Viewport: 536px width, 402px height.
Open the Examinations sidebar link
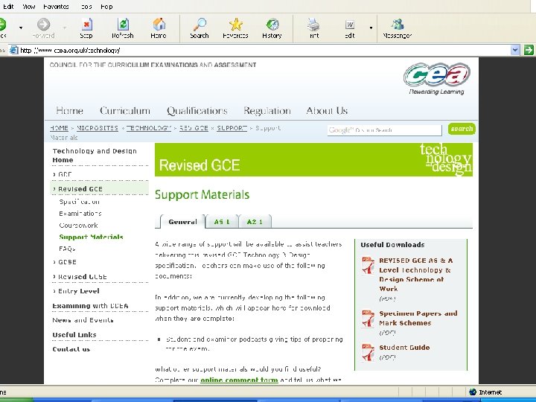80,214
